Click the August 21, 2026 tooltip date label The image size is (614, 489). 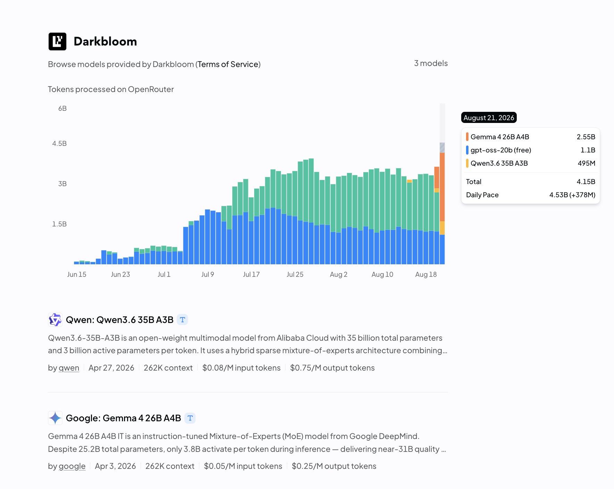(x=489, y=117)
